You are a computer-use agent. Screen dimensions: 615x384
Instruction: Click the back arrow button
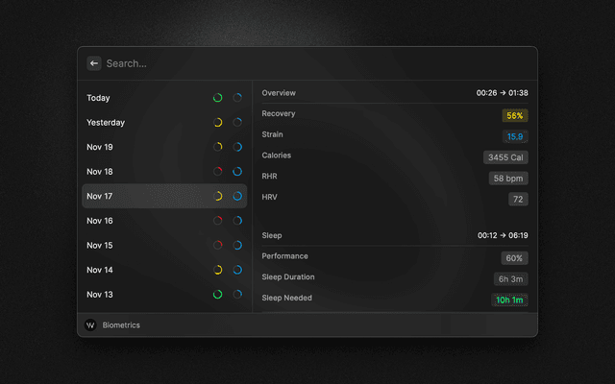point(94,63)
